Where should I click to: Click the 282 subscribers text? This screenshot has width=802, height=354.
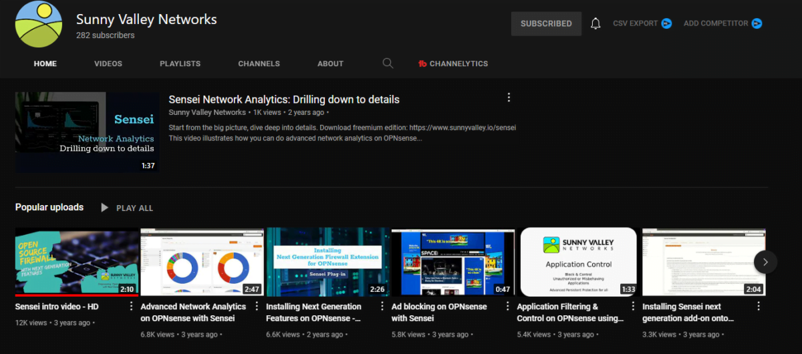pos(105,35)
